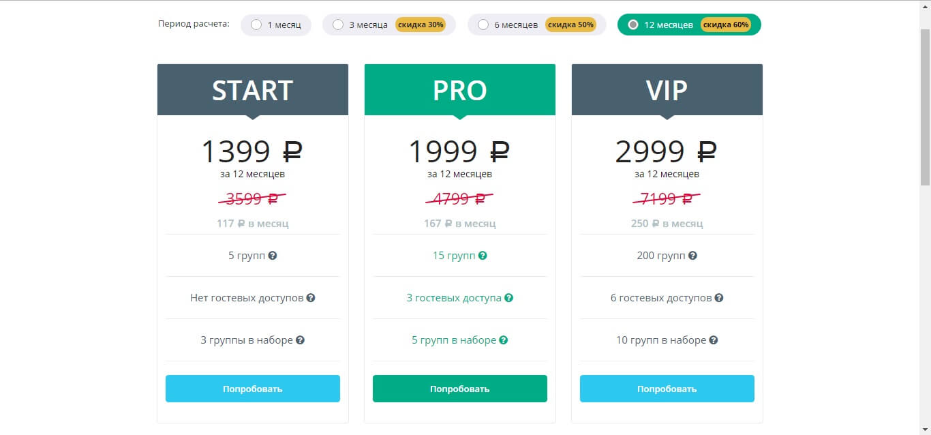Click the START plan header
This screenshot has height=435, width=931.
tap(253, 90)
